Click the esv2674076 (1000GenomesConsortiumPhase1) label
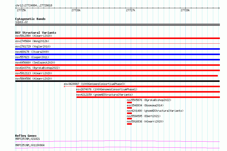 click(107, 89)
